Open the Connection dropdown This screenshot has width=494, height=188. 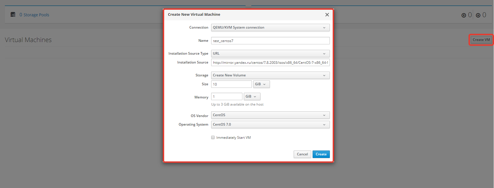pos(270,27)
